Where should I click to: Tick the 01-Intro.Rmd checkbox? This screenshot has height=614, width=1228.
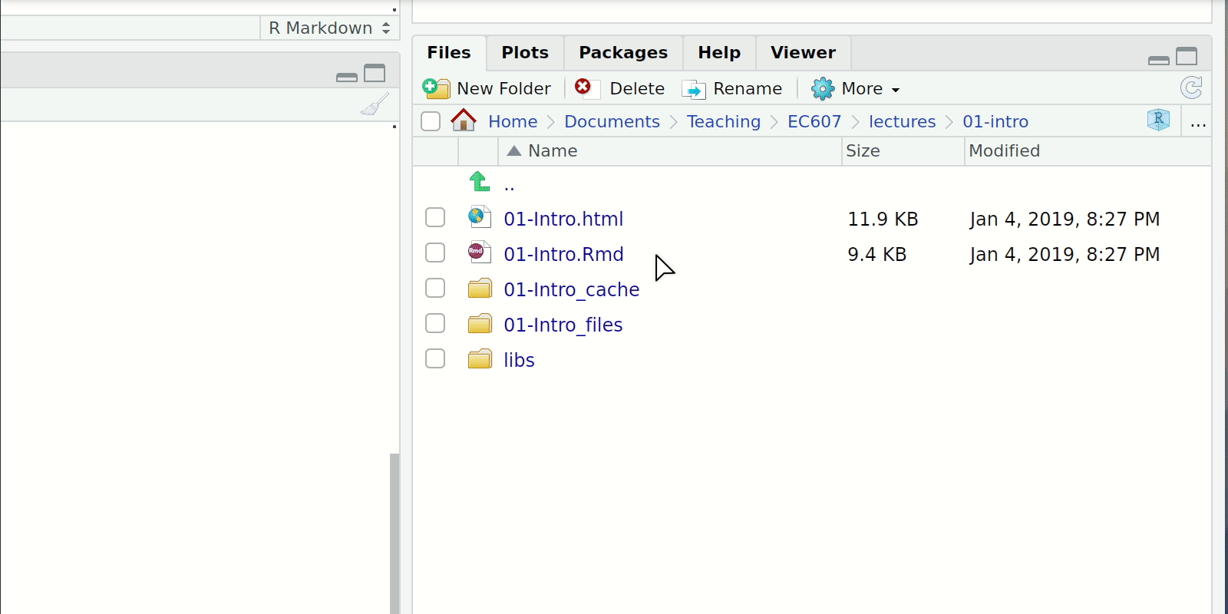coord(435,253)
